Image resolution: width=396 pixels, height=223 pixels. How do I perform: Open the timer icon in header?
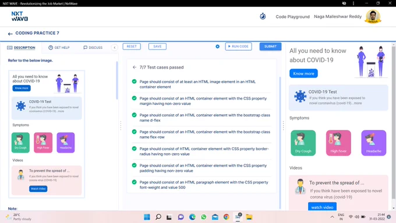(263, 16)
